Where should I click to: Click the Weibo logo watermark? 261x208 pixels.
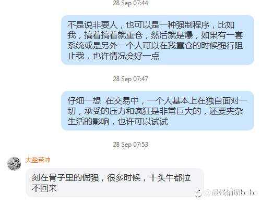click(x=198, y=193)
